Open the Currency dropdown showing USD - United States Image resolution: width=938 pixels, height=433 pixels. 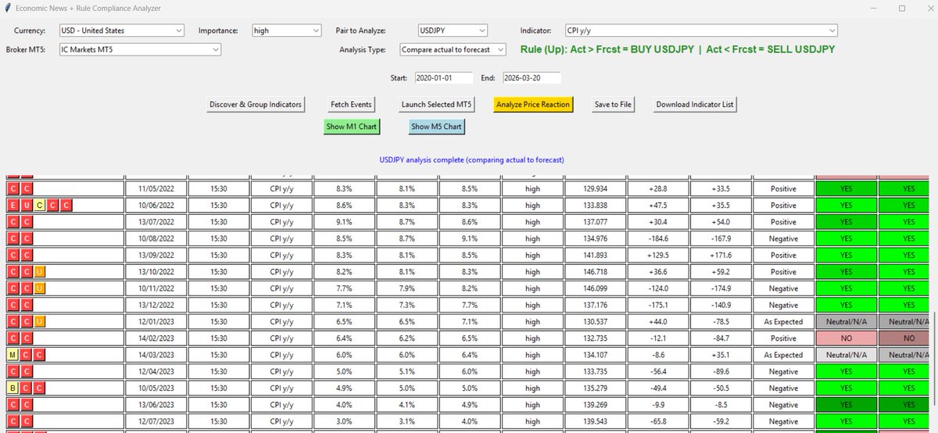click(121, 30)
